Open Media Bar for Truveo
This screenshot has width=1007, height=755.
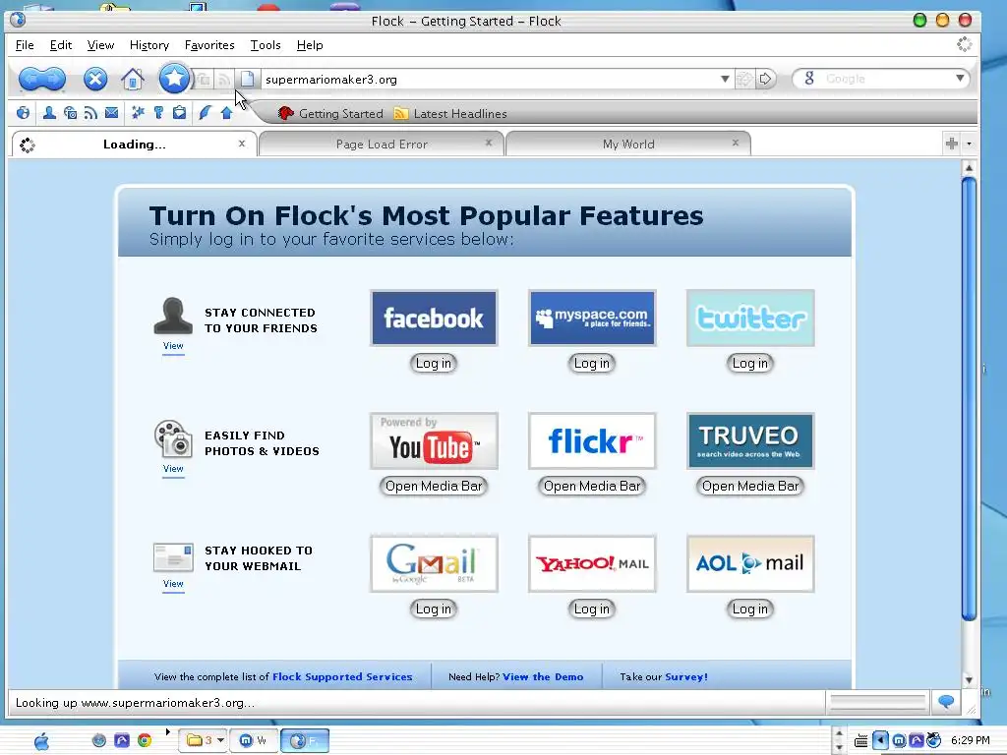click(750, 486)
